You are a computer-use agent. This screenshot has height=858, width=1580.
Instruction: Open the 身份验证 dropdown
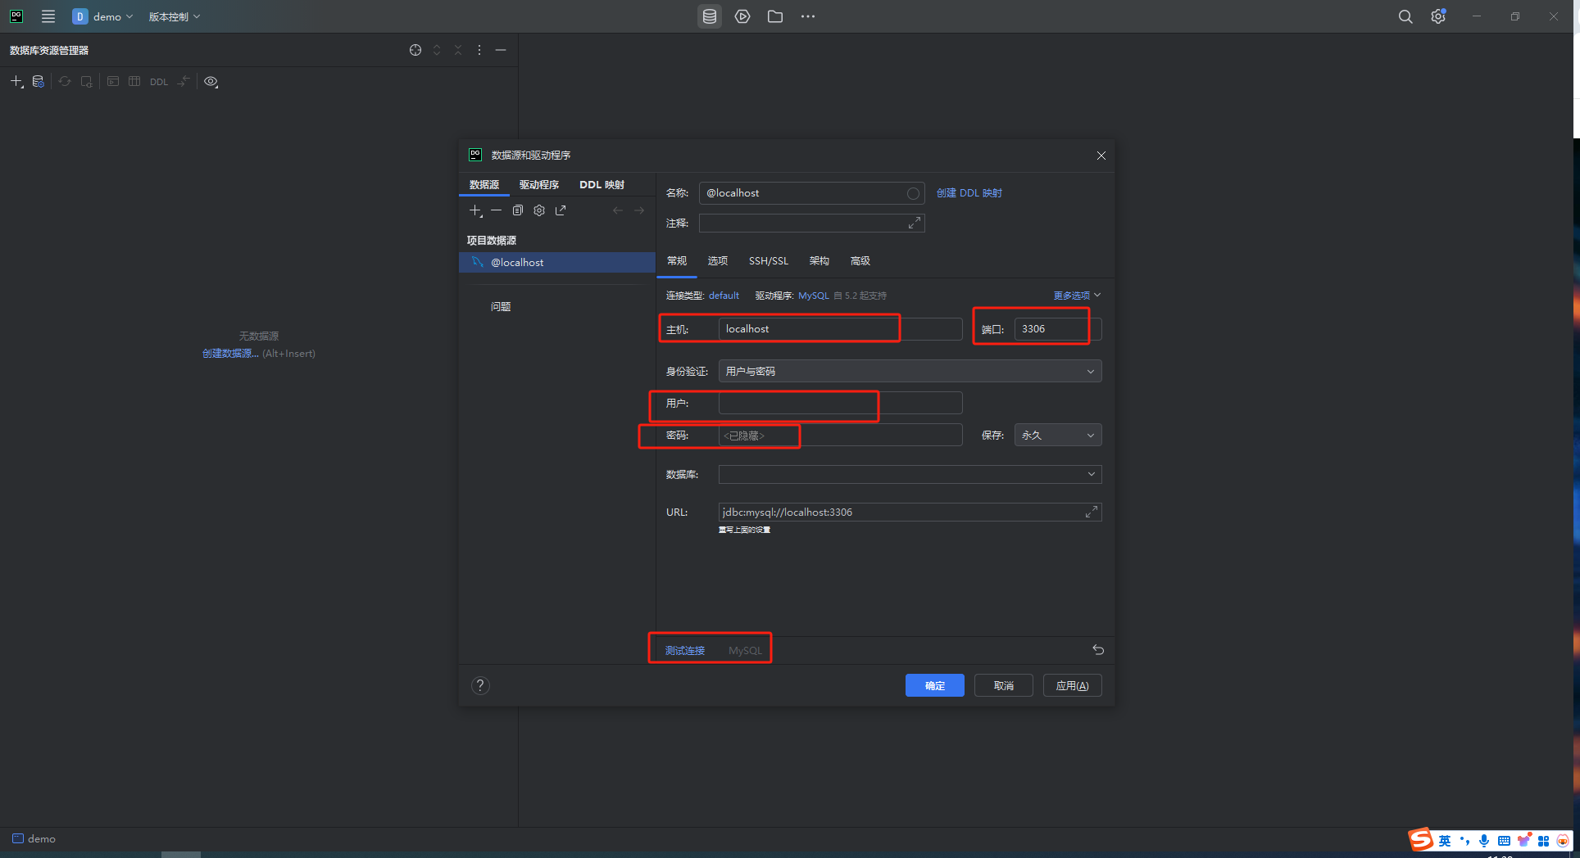(910, 371)
